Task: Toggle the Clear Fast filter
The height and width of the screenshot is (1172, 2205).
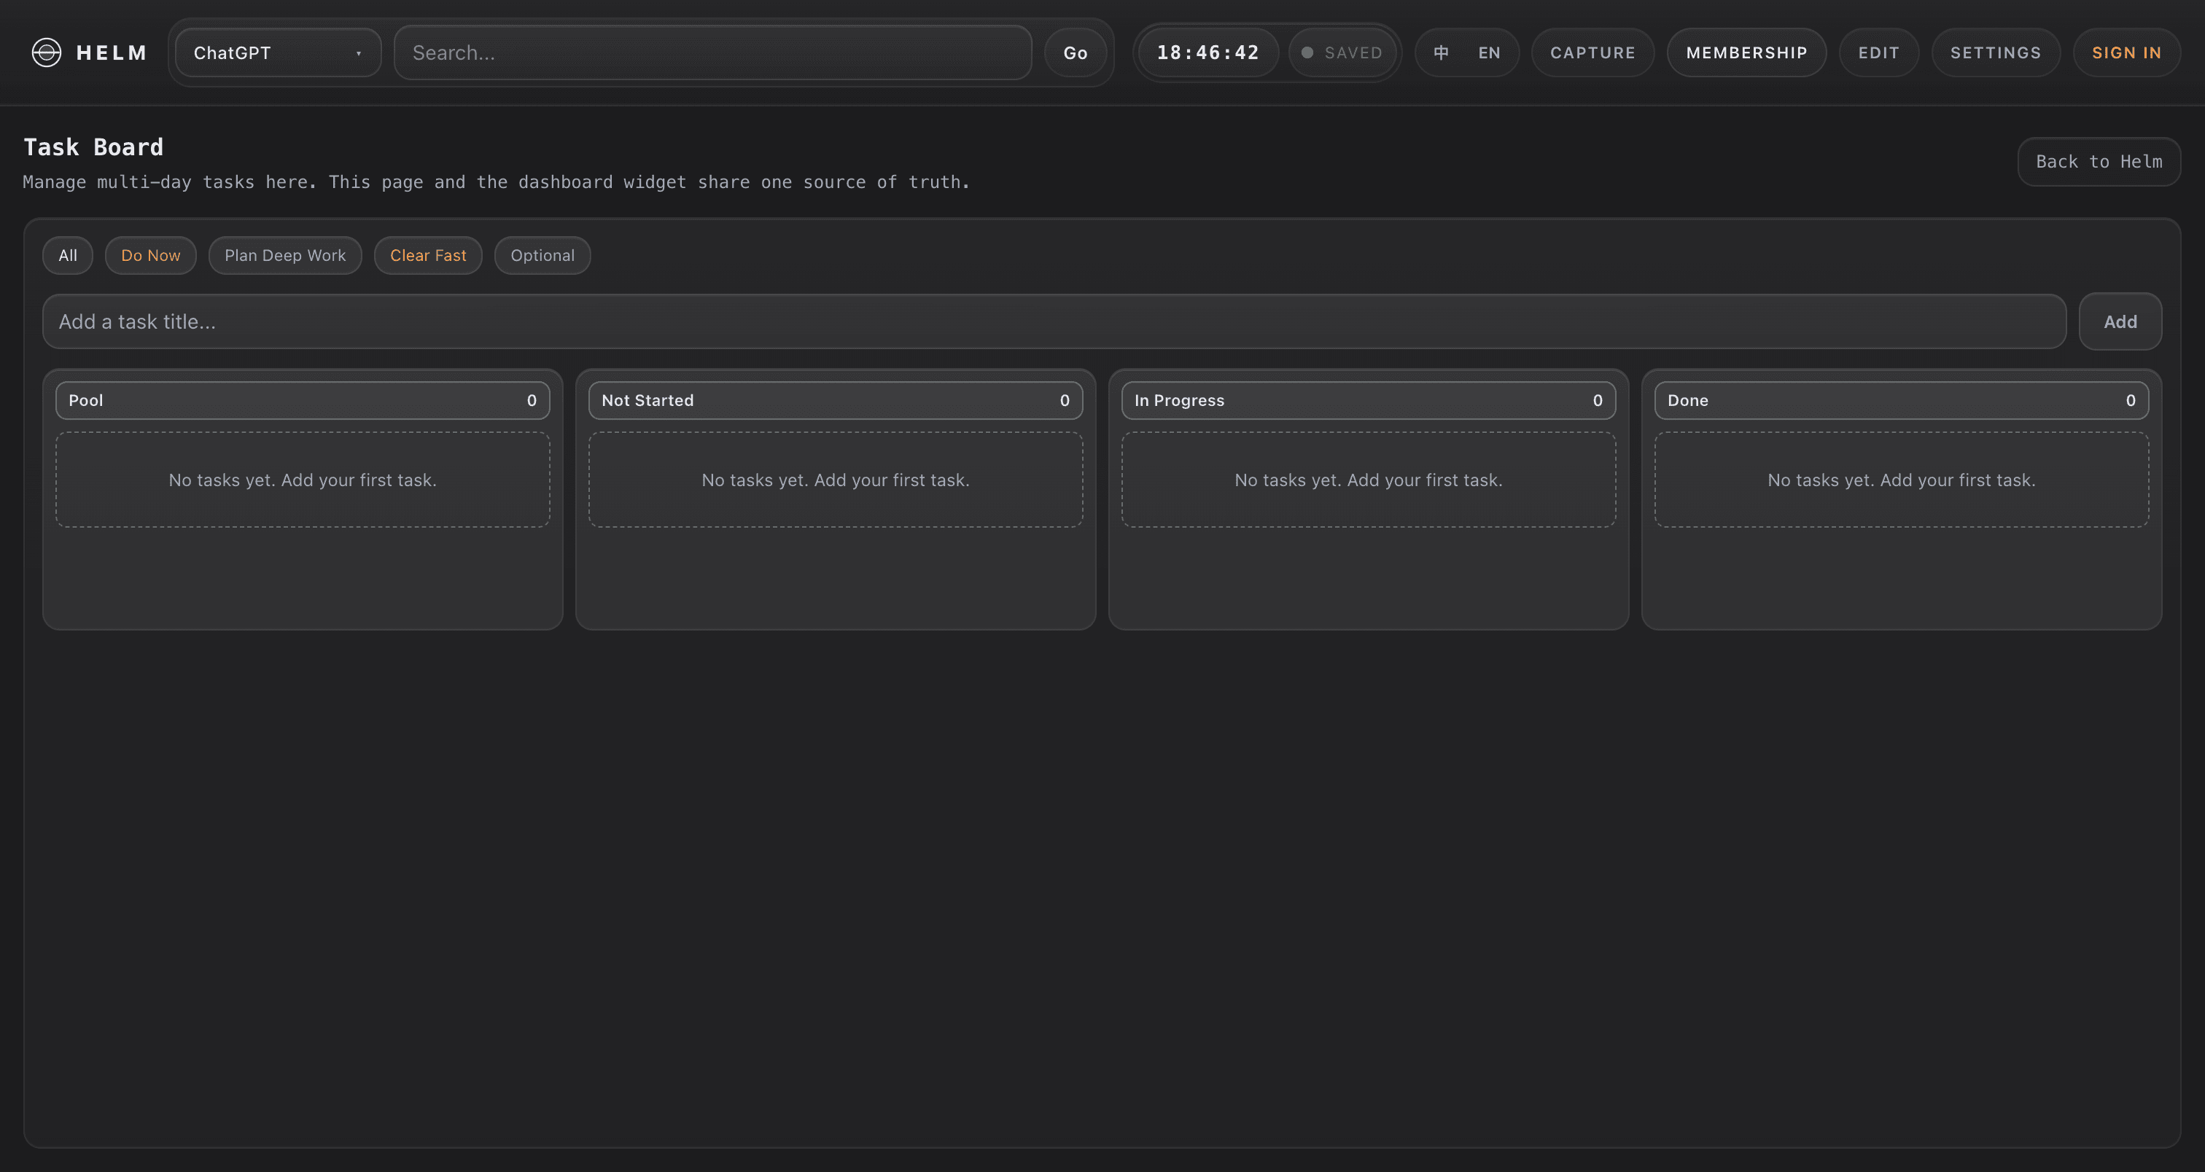Action: click(x=428, y=255)
